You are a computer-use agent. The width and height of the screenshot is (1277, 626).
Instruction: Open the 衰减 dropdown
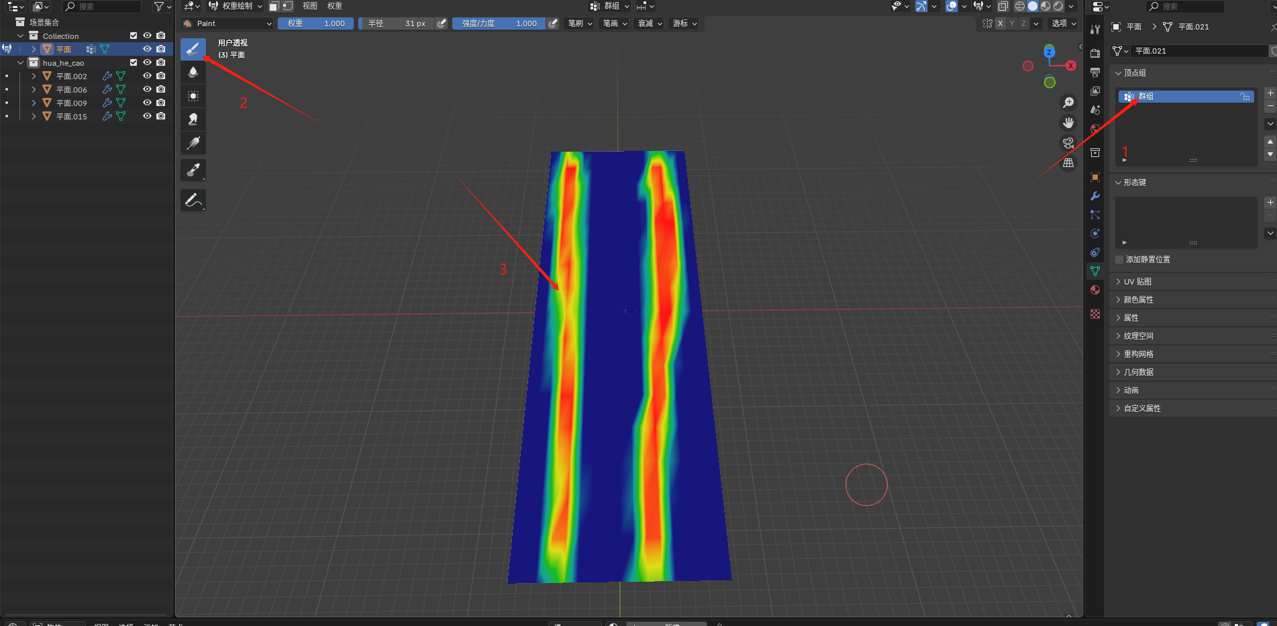tap(650, 23)
